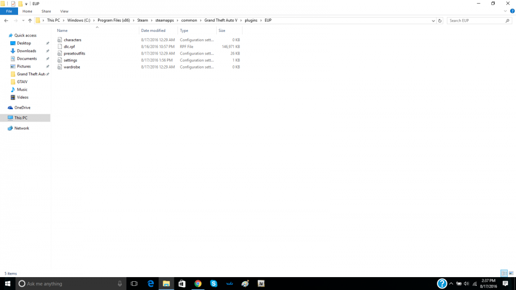Open the GTA IV taskbar icon
Viewport: 516px width, 290px height.
(261, 283)
